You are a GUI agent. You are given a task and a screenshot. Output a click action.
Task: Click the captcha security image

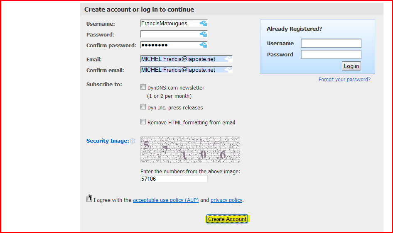coord(190,150)
